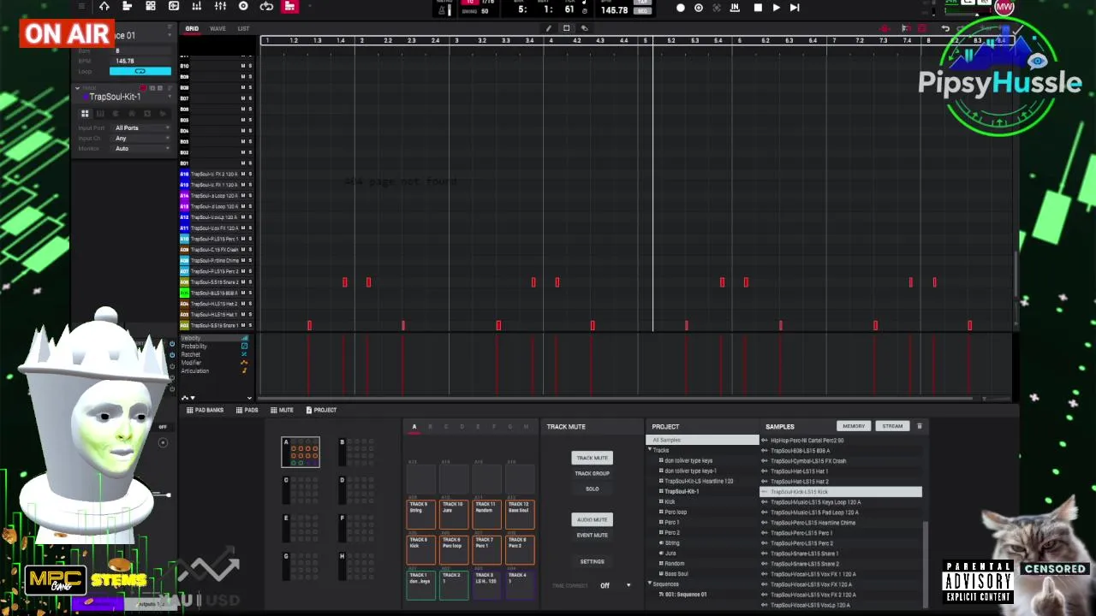Screen dimensions: 1096x616
Task: Open the PADS tab
Action: coord(247,410)
